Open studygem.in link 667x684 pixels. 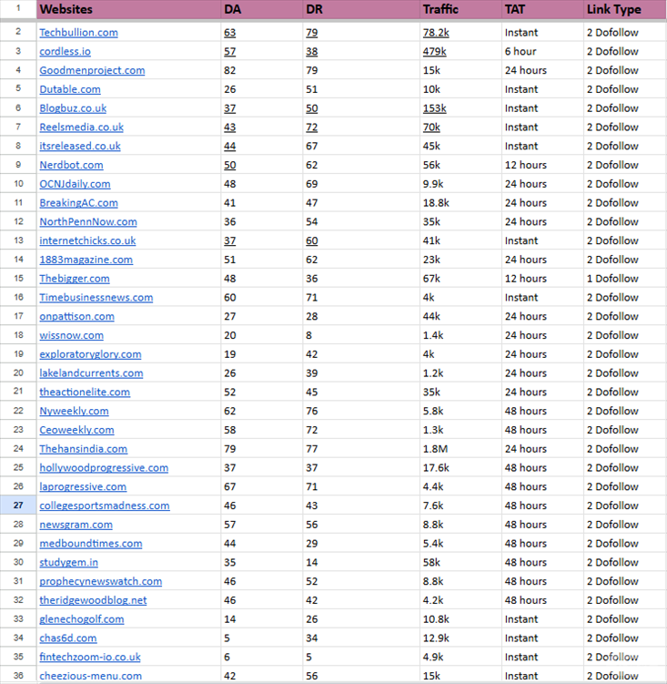(68, 563)
